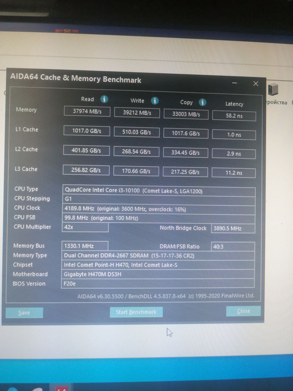293x391 pixels.
Task: Click CPU Stepping field G1
Action: (x=159, y=199)
